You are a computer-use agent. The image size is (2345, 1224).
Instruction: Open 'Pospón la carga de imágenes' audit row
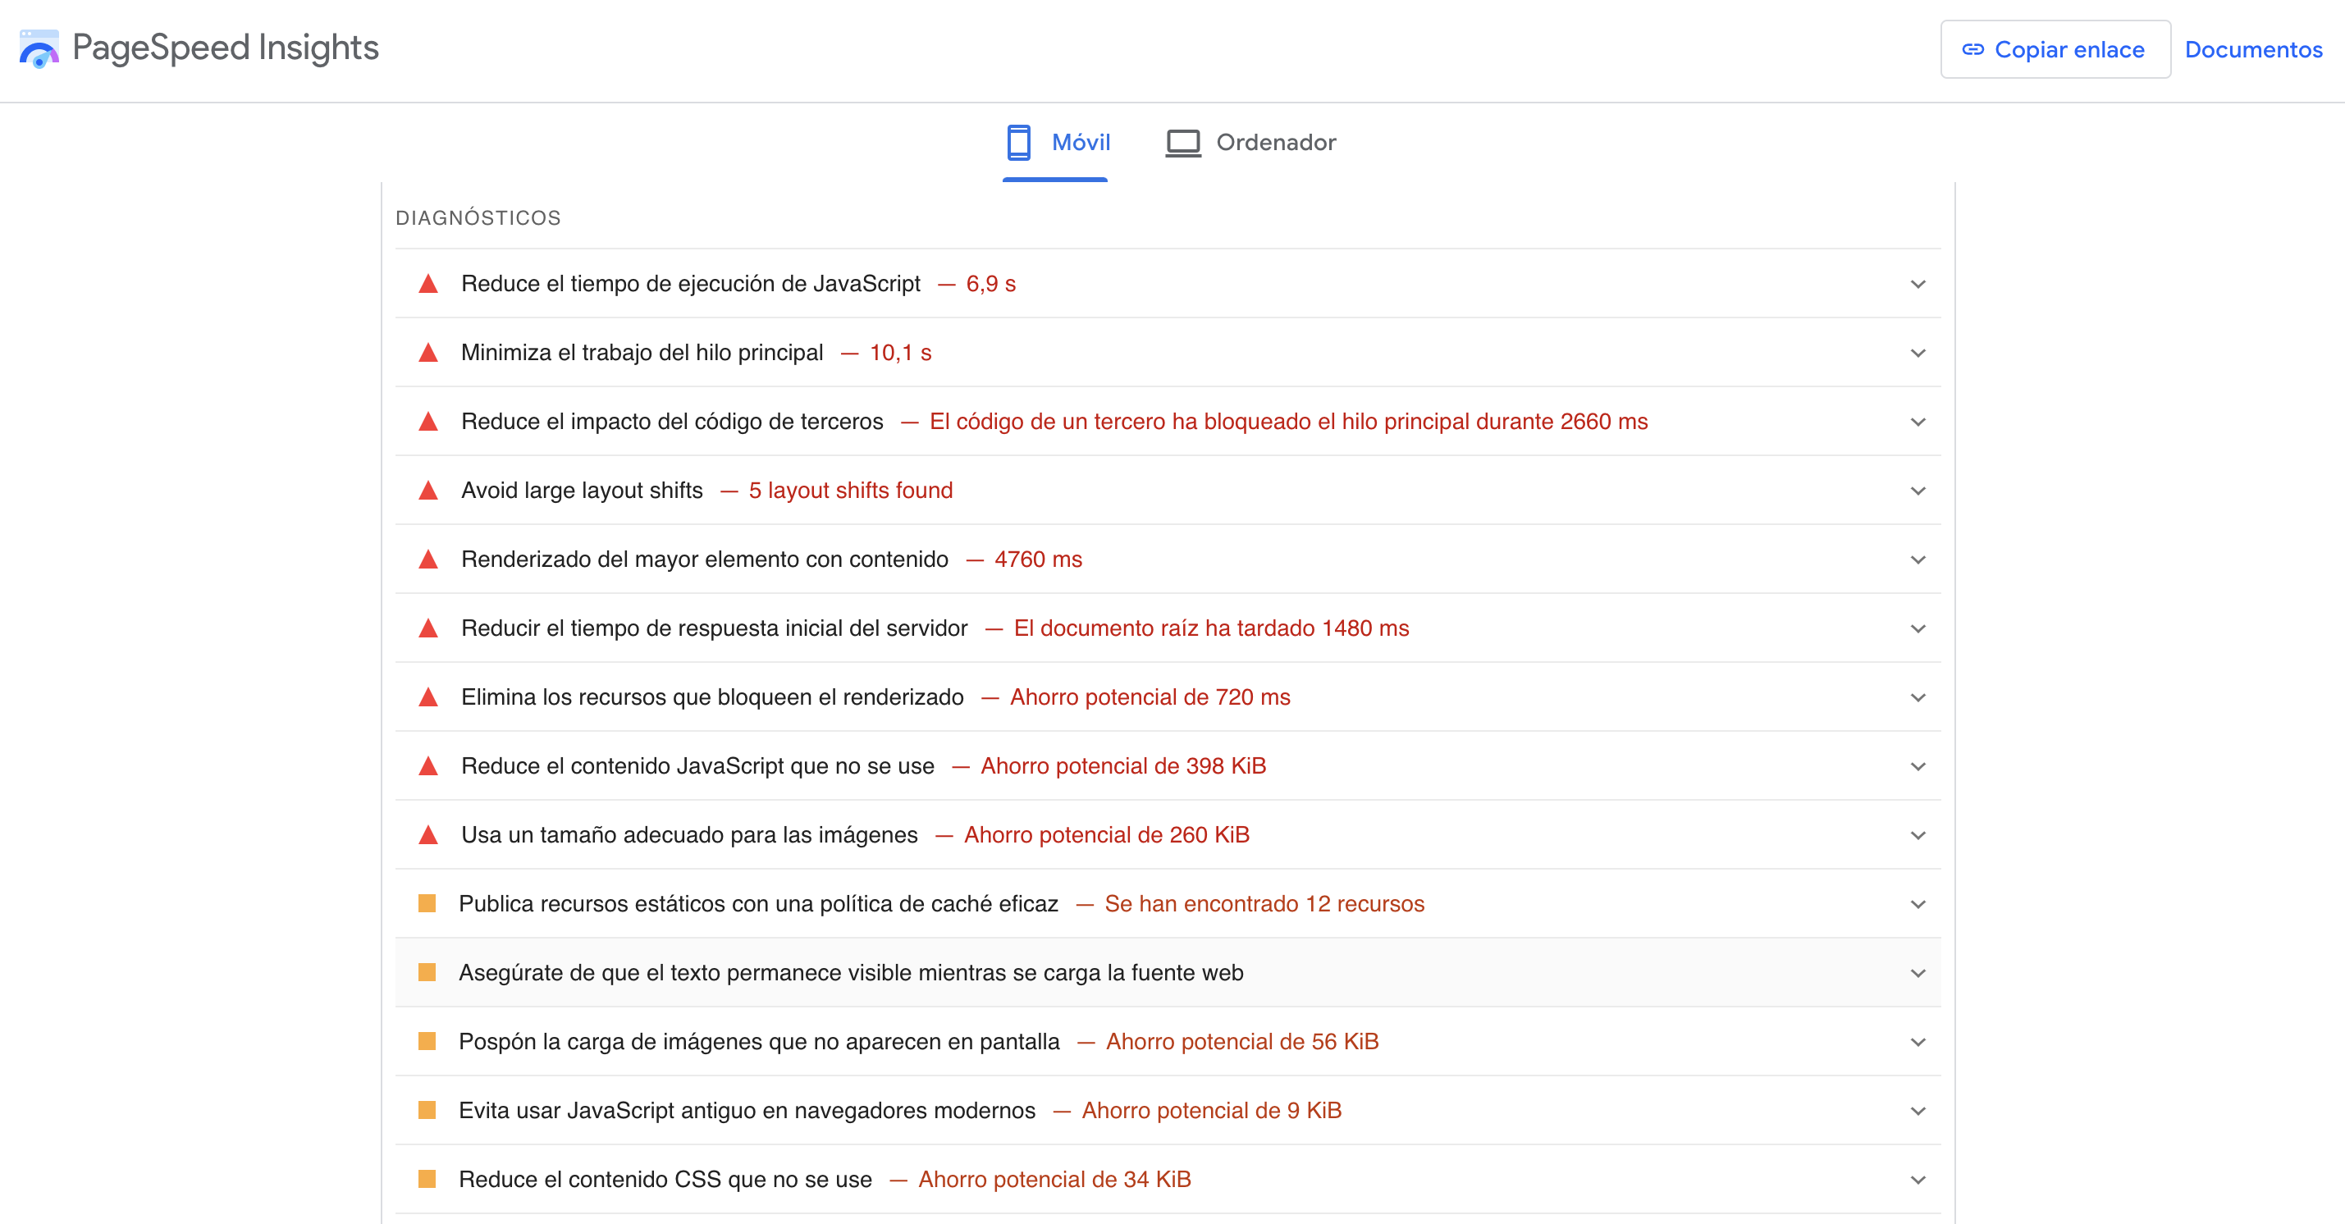point(758,1041)
